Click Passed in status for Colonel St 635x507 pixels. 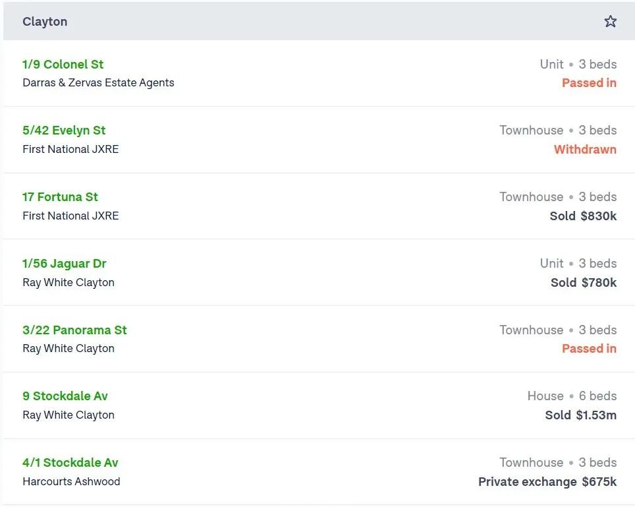(590, 82)
